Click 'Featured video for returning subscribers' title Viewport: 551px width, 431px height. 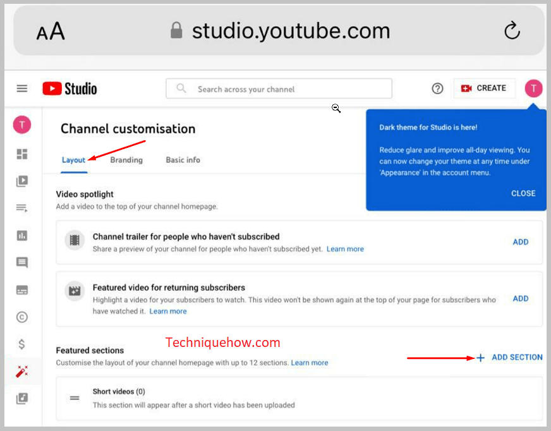(169, 288)
